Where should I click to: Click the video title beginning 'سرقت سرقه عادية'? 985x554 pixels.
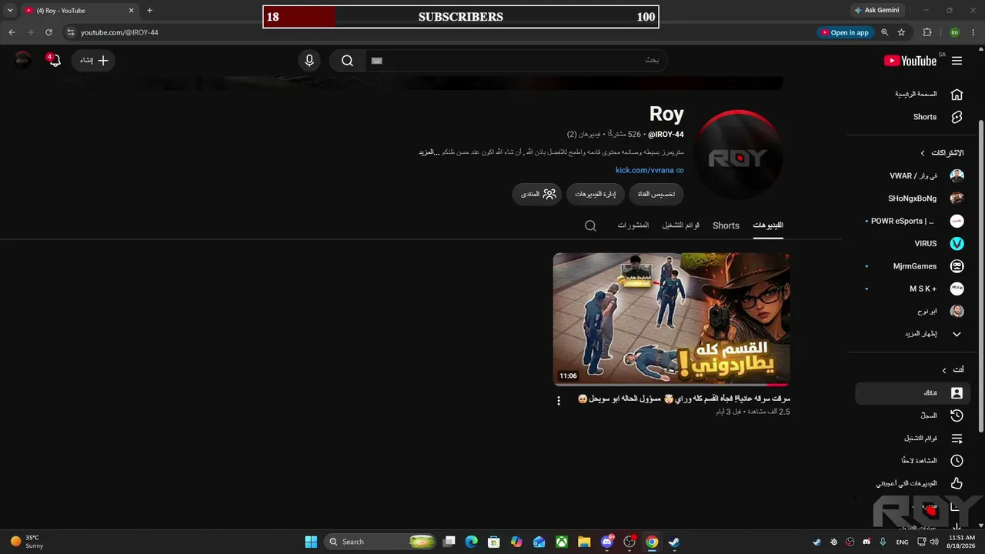pos(684,399)
